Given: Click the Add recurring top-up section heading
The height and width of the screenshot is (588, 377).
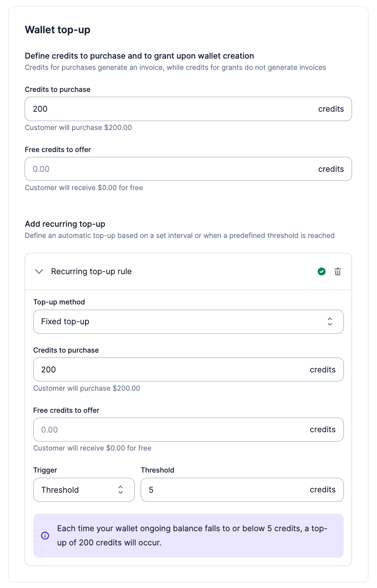Looking at the screenshot, I should (65, 224).
